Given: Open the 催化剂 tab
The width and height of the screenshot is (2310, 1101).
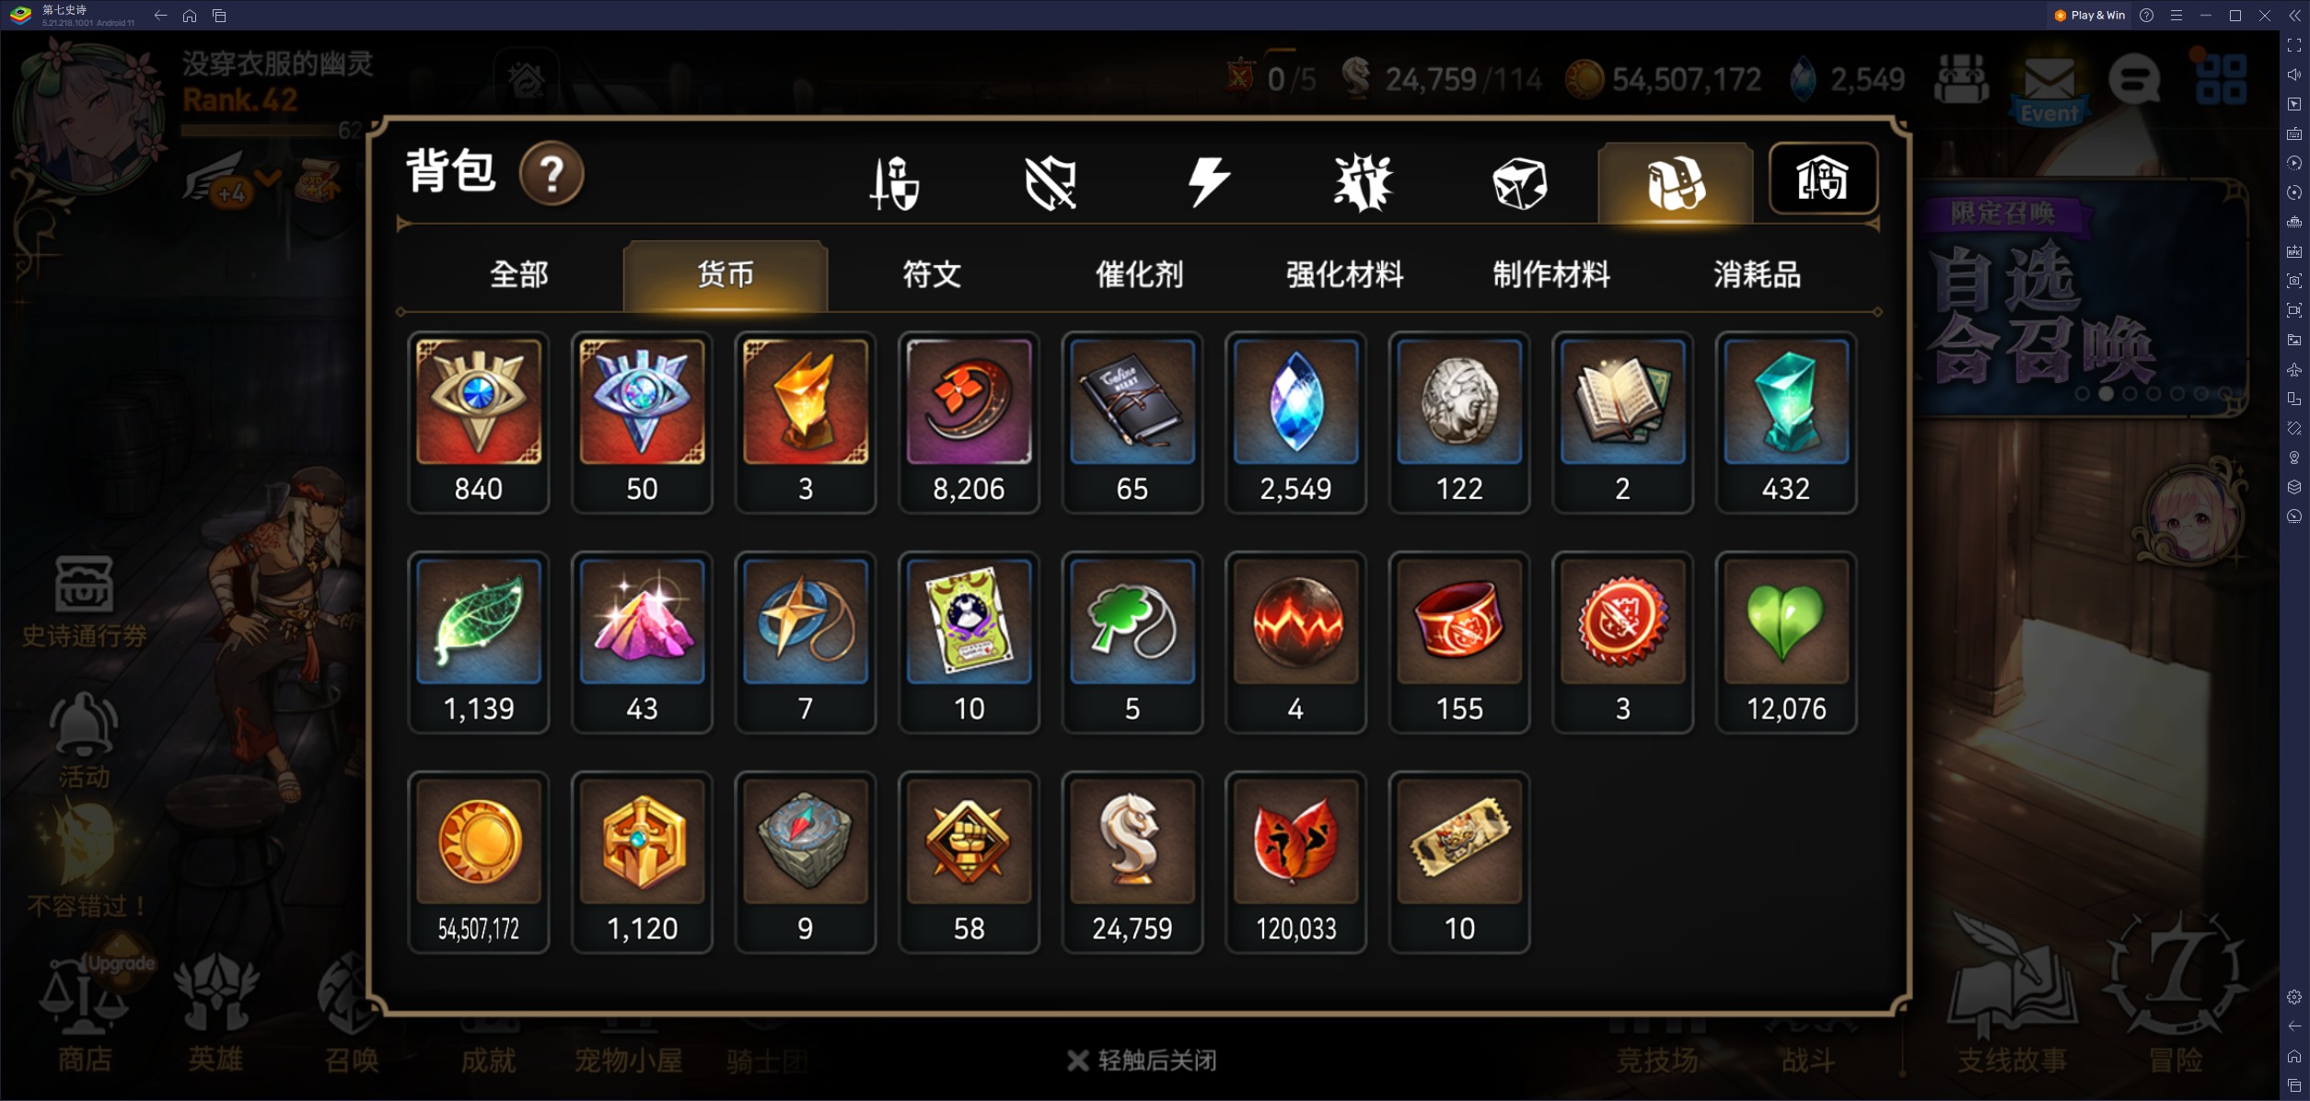Looking at the screenshot, I should pyautogui.click(x=1139, y=274).
